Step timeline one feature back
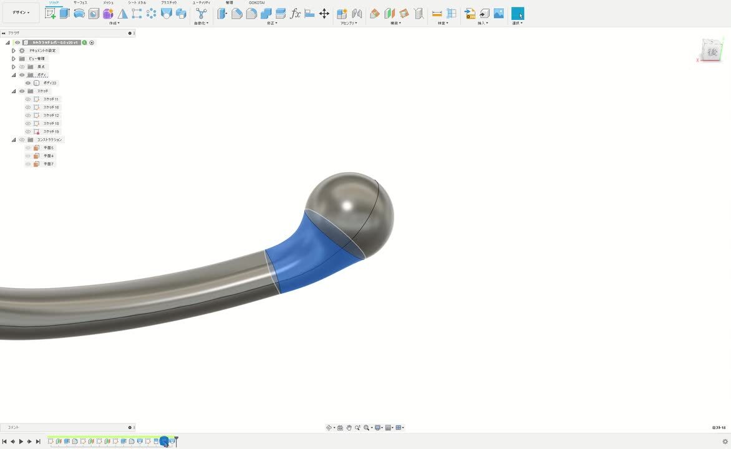This screenshot has width=731, height=449. (12, 442)
